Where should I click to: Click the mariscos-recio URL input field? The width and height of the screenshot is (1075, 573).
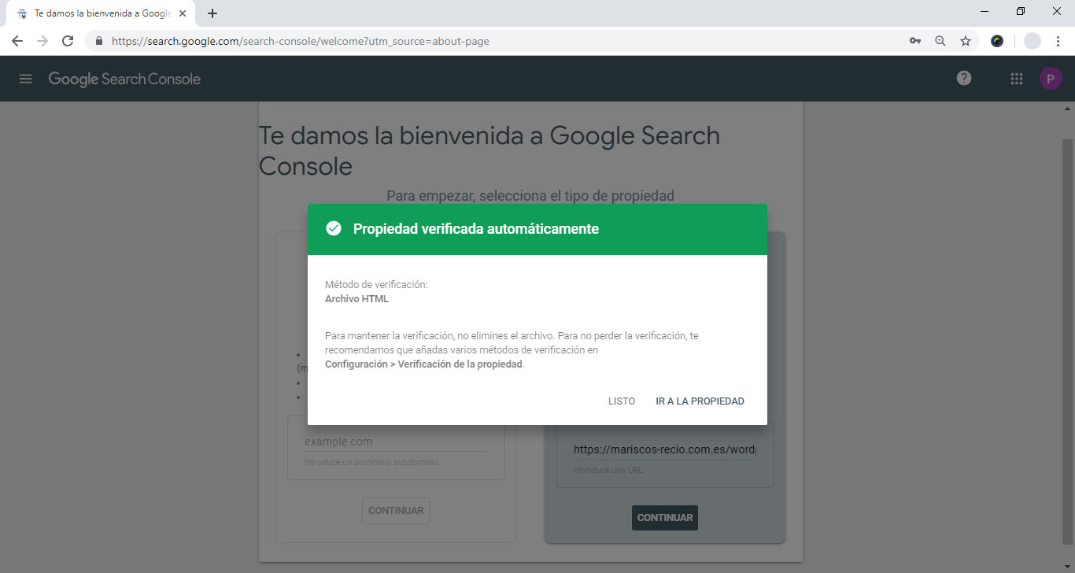click(665, 449)
